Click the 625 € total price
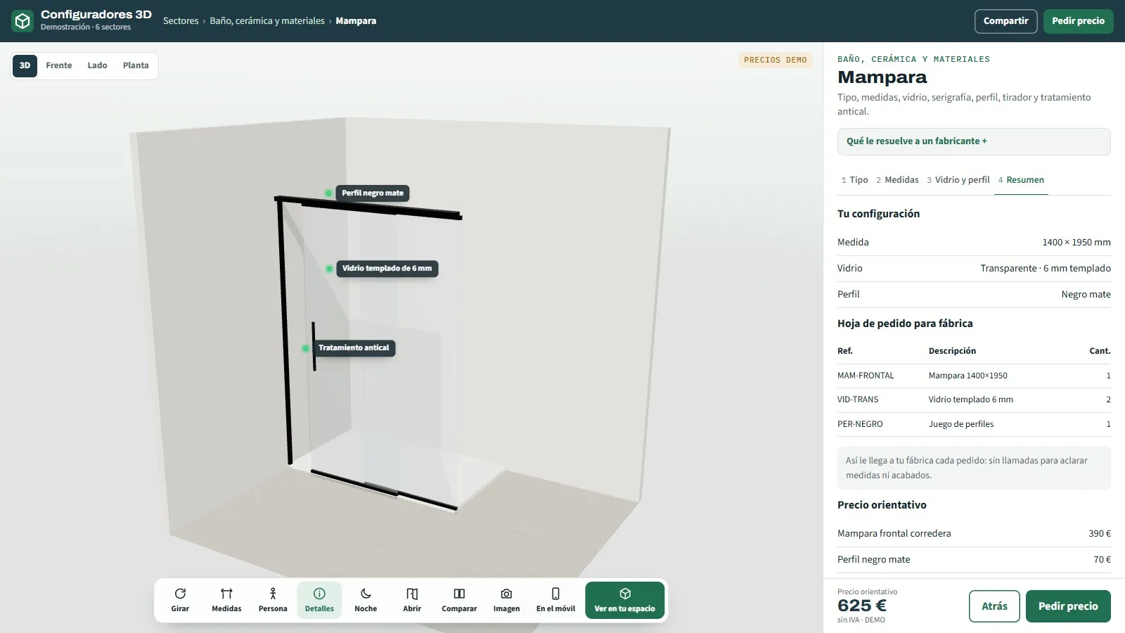 click(x=862, y=606)
